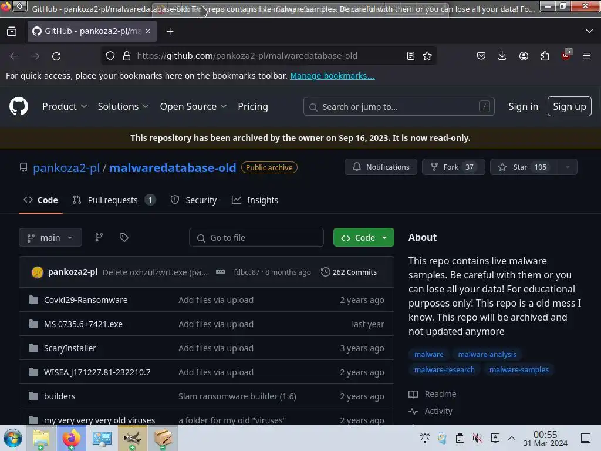
Task: Click the Sign in link
Action: point(523,106)
